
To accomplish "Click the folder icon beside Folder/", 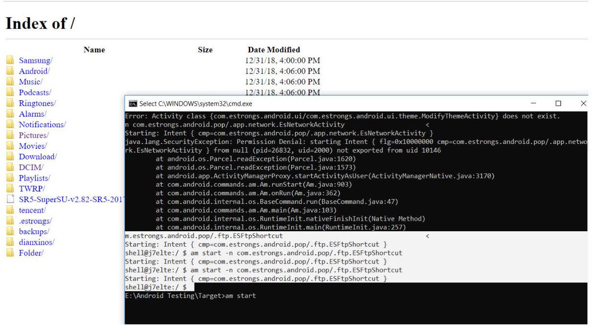I will point(10,253).
